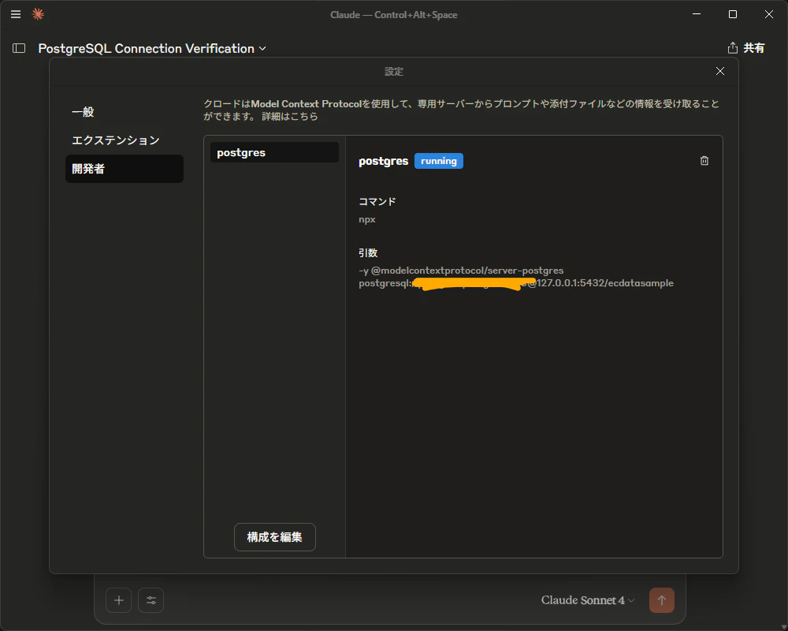Open the tools sliders settings button
The image size is (788, 631).
pyautogui.click(x=151, y=599)
